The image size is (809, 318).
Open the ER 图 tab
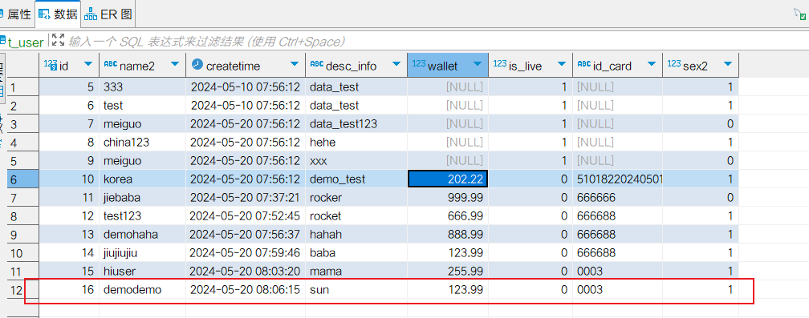(108, 14)
